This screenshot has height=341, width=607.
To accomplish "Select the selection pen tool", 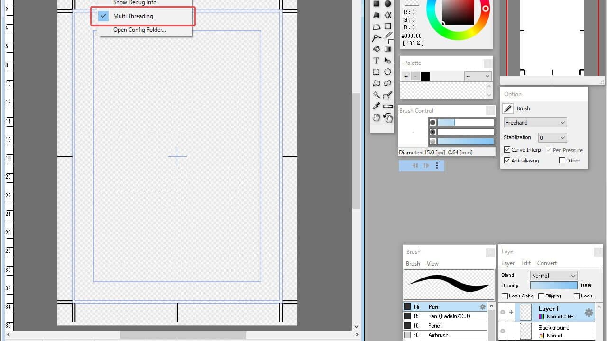I will coord(388,95).
